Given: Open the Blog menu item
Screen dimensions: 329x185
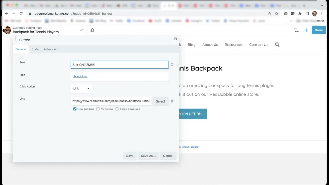Looking at the screenshot, I should (192, 45).
